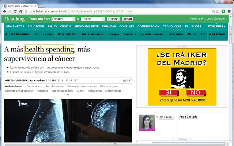234x146 pixels.
Task: Click the browser forward arrow
Action: (x=10, y=11)
